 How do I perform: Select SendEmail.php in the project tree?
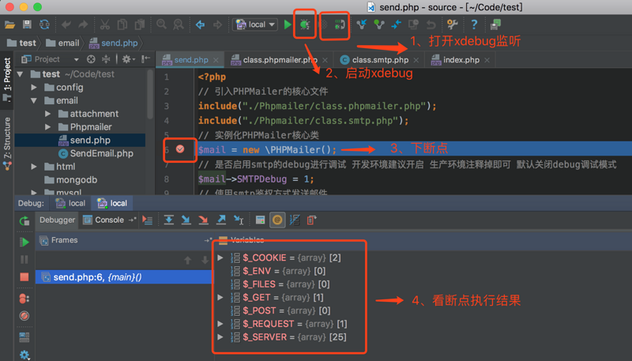pos(101,153)
